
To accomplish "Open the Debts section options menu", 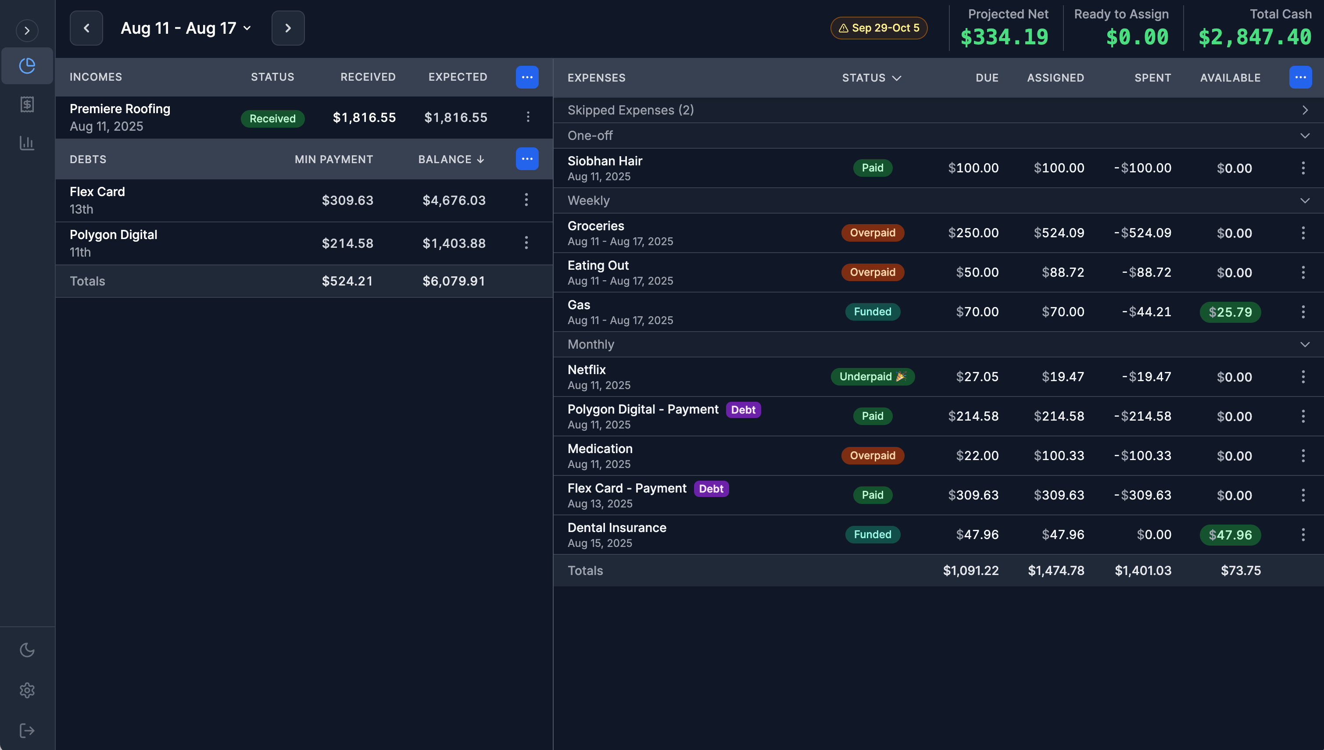I will 527,159.
